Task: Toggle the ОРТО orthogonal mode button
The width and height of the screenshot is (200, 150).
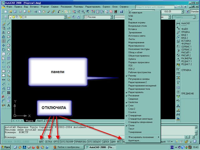Action: 56,142
